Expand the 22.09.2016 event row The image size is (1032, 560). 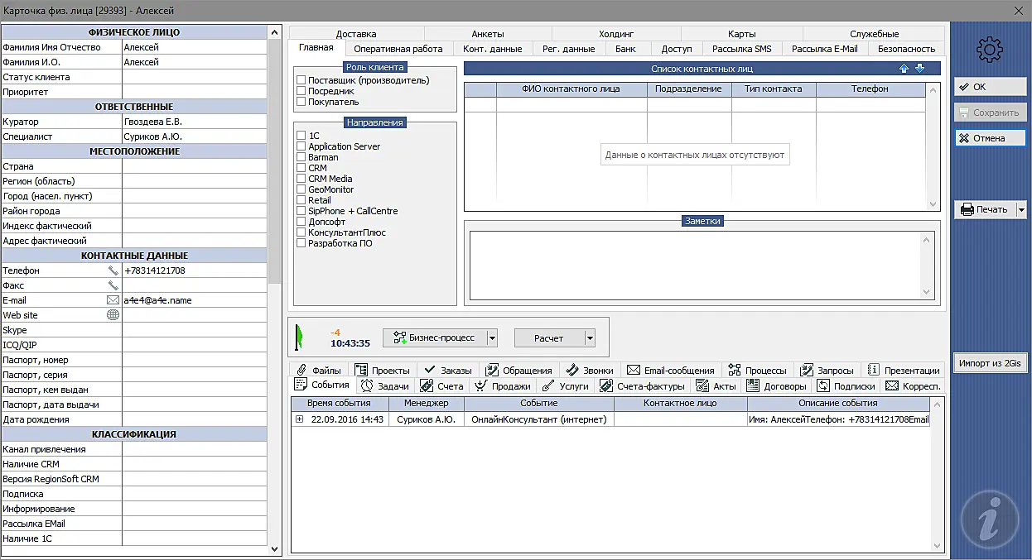pos(299,419)
